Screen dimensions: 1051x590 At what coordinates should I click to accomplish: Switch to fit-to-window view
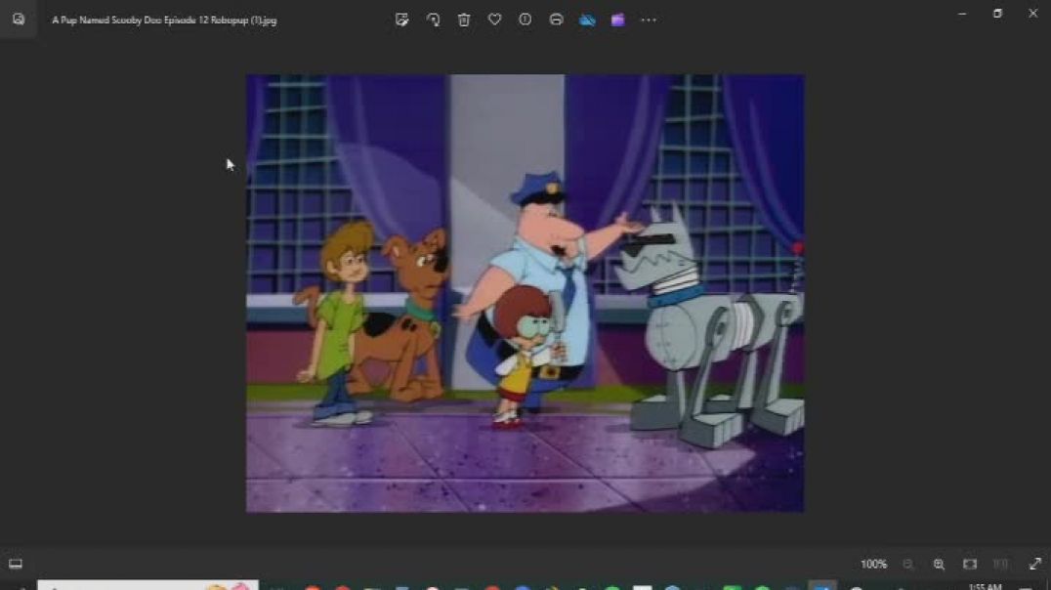point(970,565)
